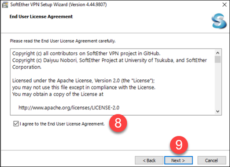
Task: Click the red number 8 badge
Action: [118, 123]
